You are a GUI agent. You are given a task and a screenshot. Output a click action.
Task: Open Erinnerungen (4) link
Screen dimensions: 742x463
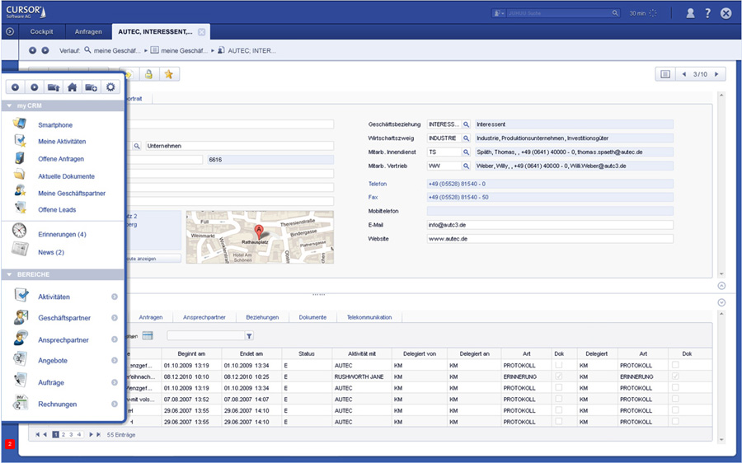coord(62,235)
